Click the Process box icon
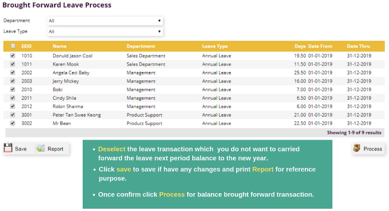 coord(357,148)
